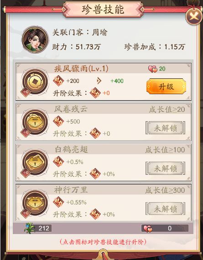
Task: Click the 疾风骤雨 gold coin skill icon
Action: 35,82
